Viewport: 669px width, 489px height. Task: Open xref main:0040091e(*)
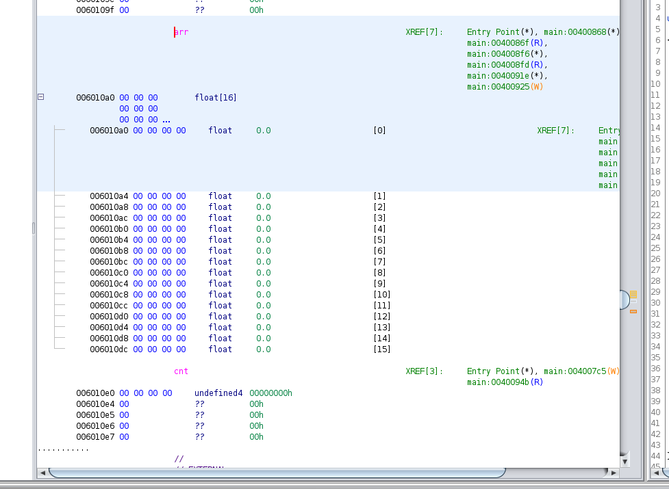coord(505,76)
